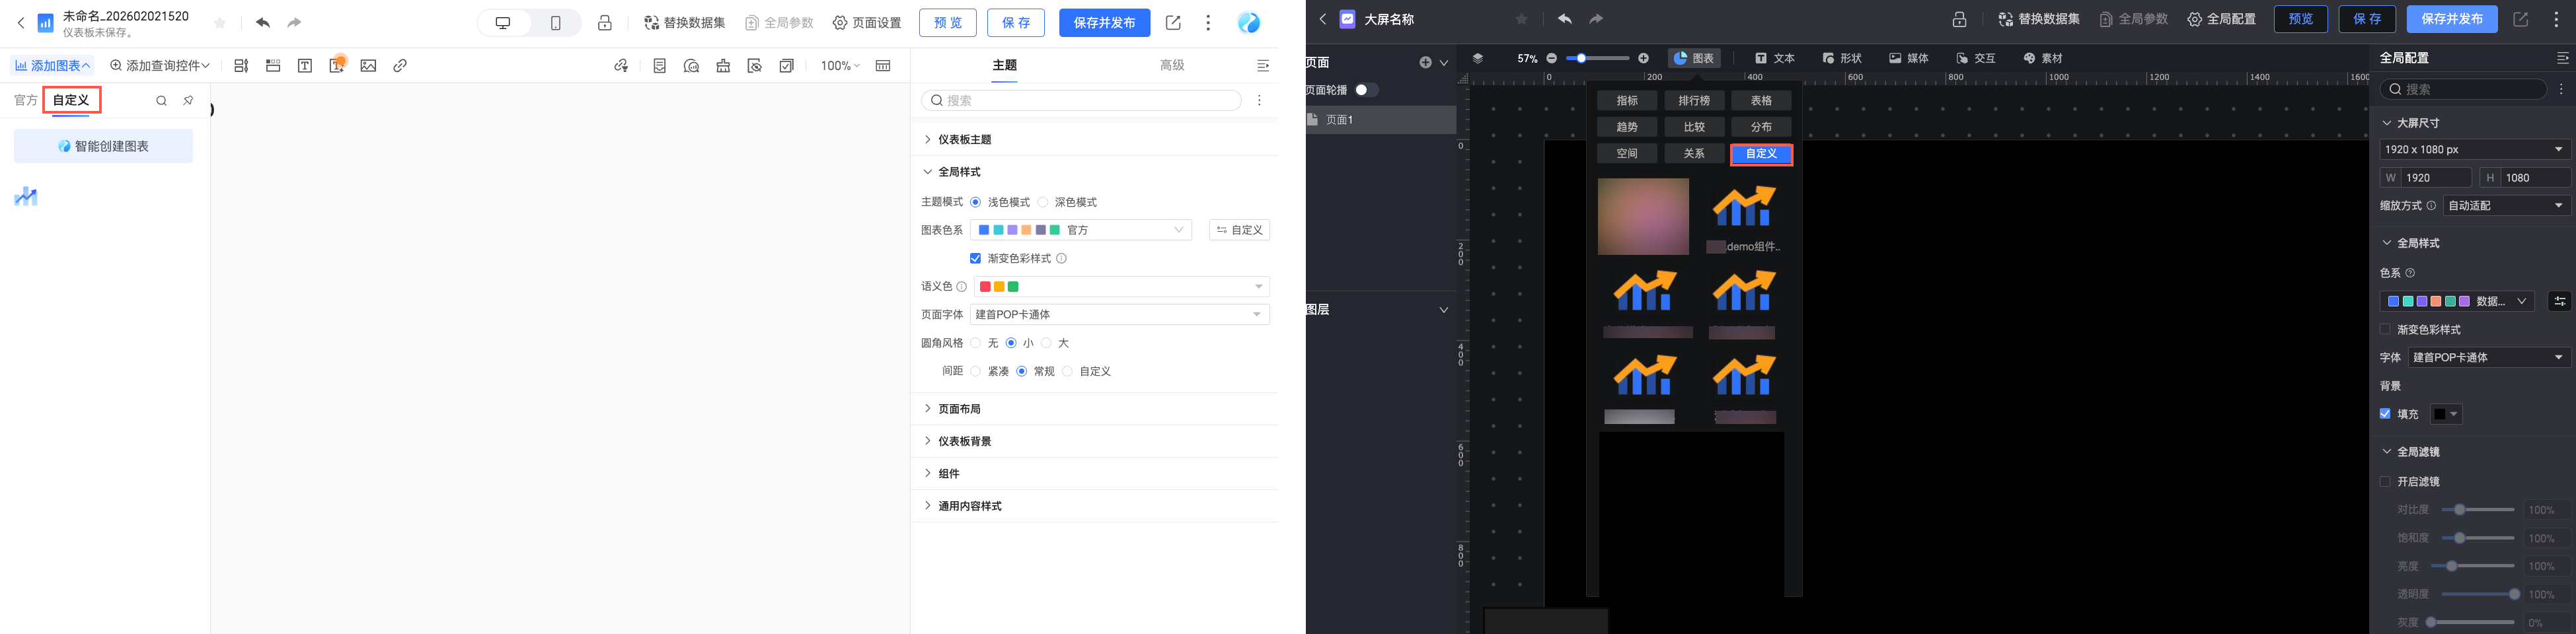Select 浅色模式 theme mode
Image resolution: width=2576 pixels, height=634 pixels.
pyautogui.click(x=976, y=202)
